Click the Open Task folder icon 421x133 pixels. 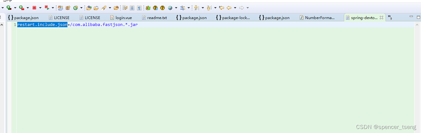[96, 8]
